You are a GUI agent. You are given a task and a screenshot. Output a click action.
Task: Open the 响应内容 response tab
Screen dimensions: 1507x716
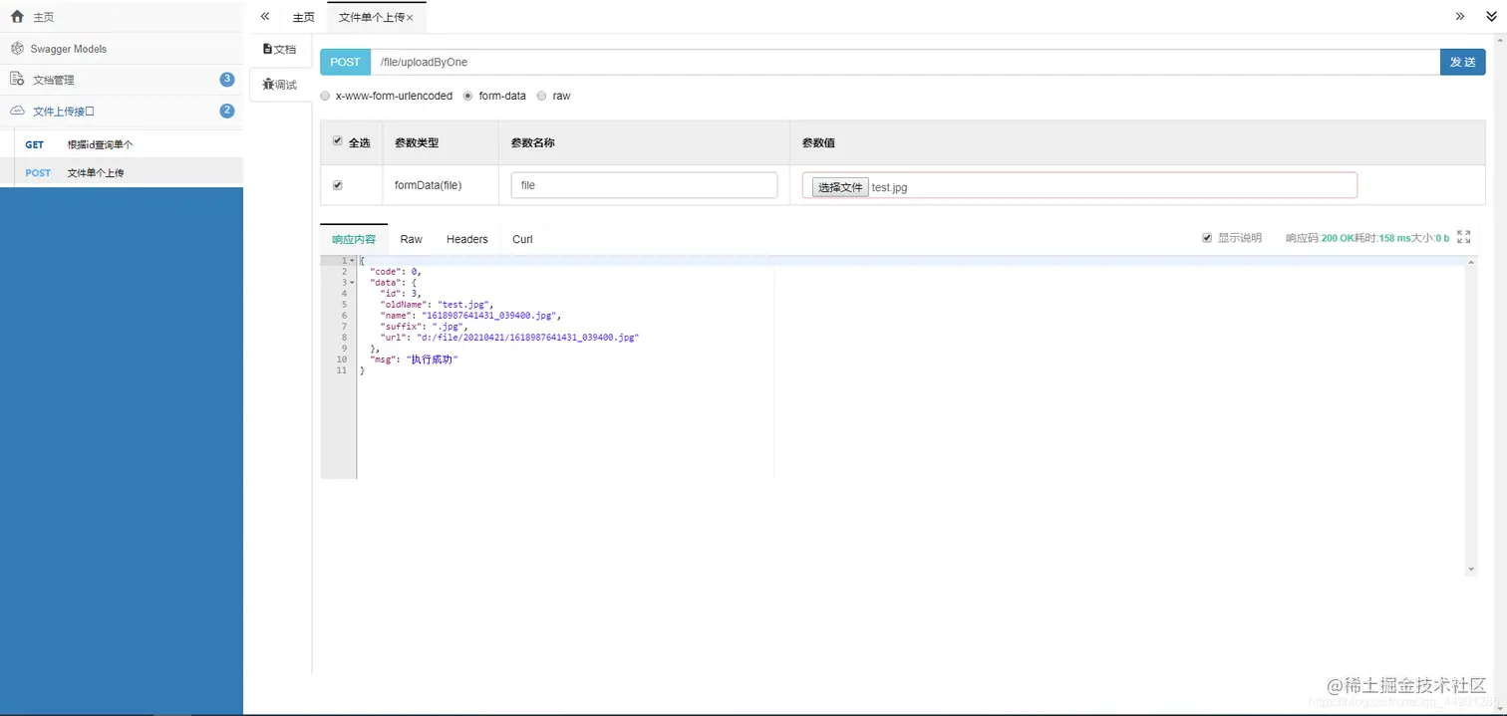pos(354,239)
